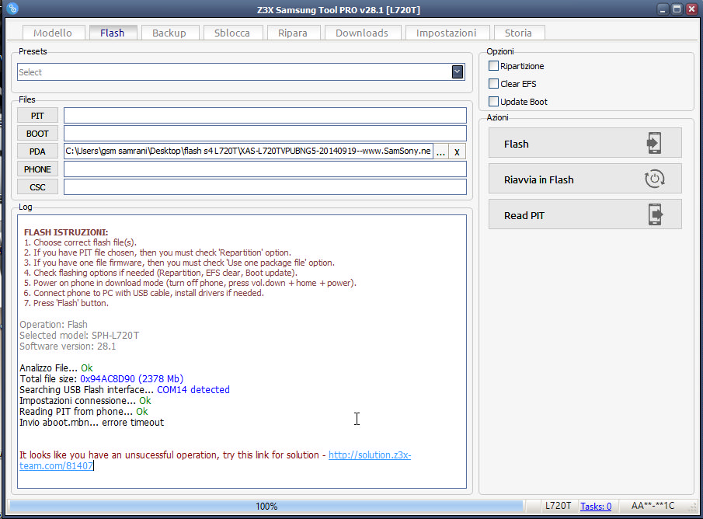Viewport: 703px width, 519px height.
Task: Click the Read PIT button
Action: tap(585, 215)
